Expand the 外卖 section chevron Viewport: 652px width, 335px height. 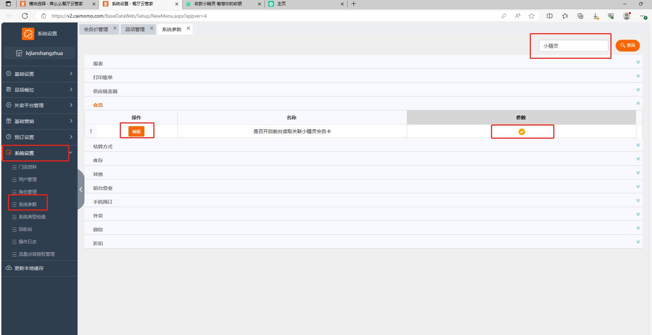coord(638,214)
